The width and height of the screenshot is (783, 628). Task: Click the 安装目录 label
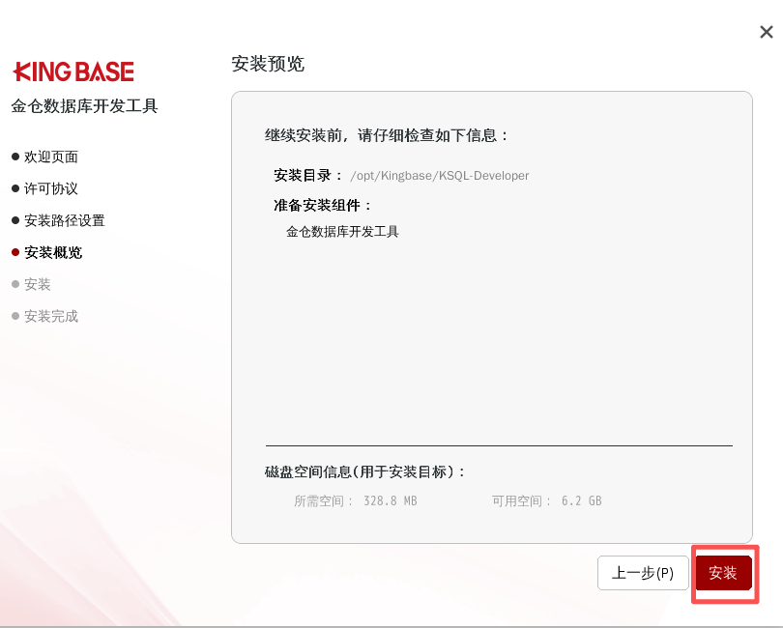click(308, 175)
